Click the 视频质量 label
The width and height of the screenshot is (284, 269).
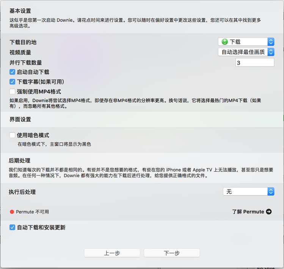point(20,53)
